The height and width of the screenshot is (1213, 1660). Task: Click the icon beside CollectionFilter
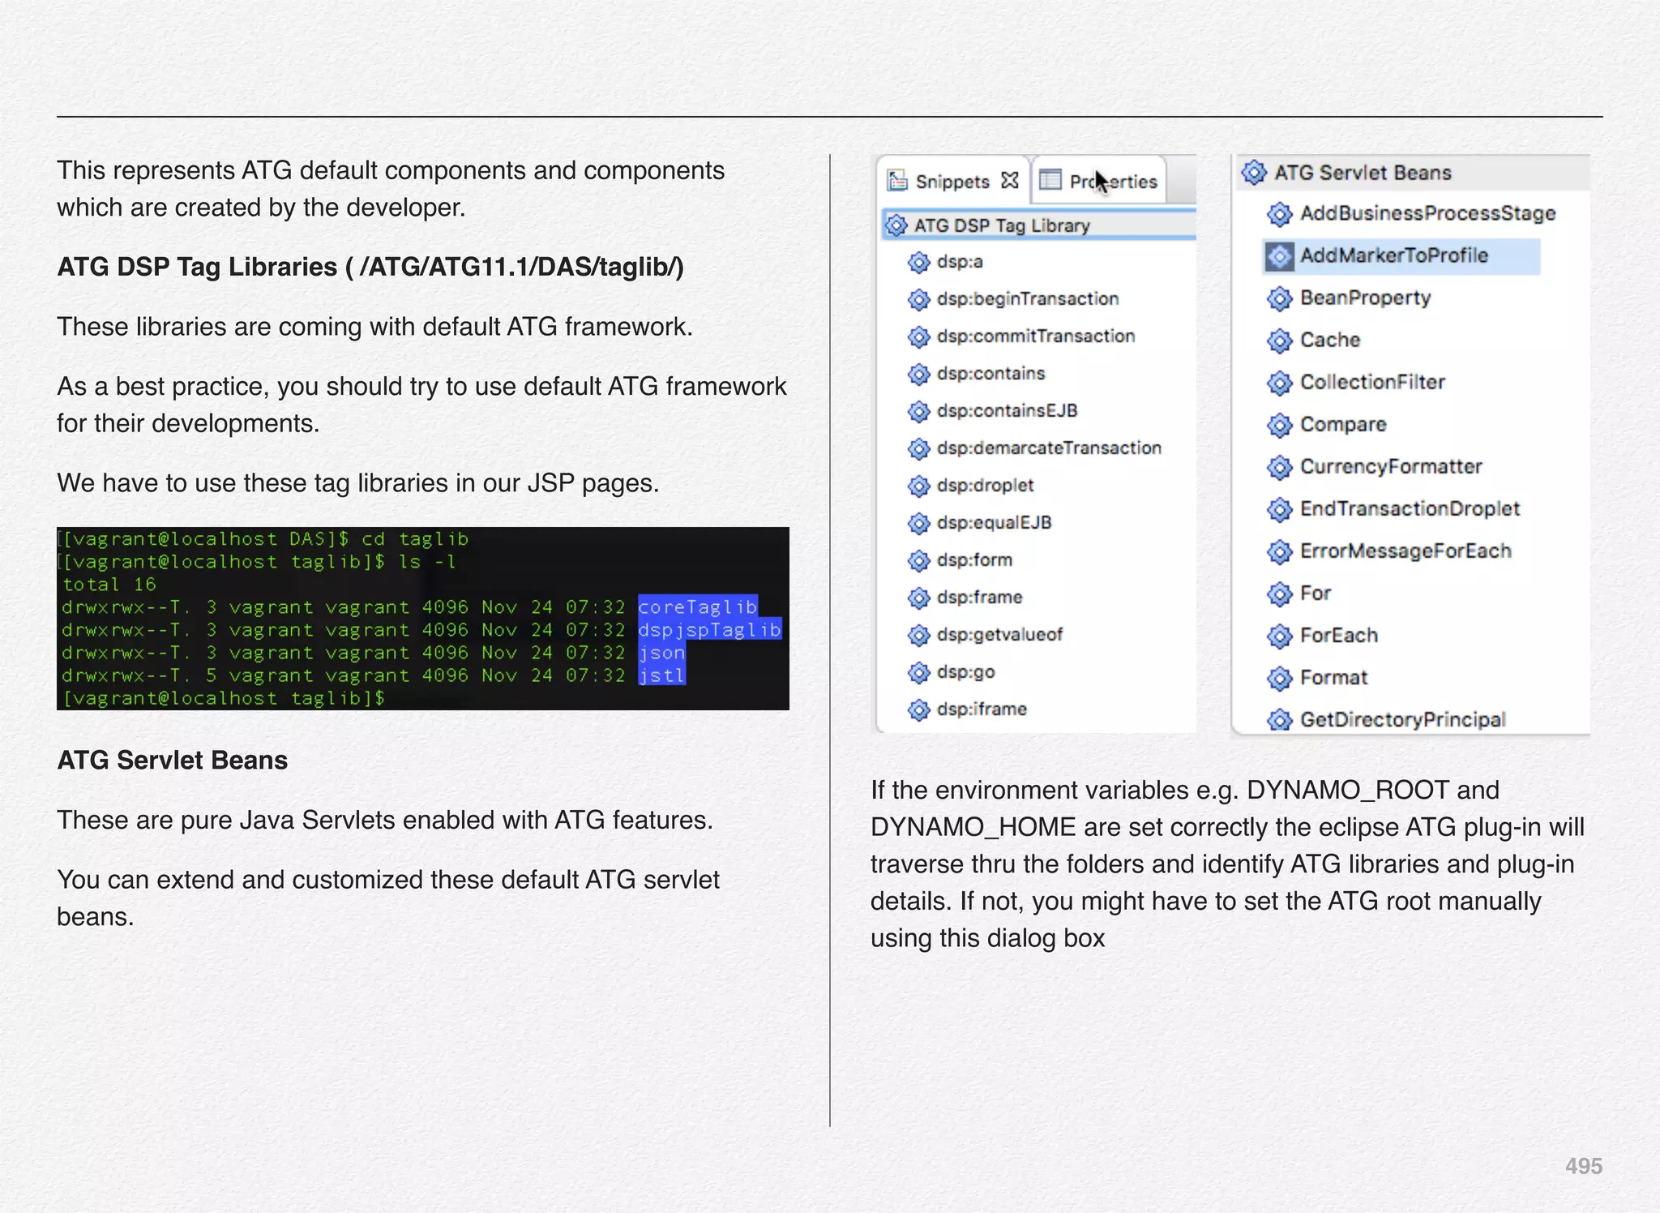(1279, 383)
